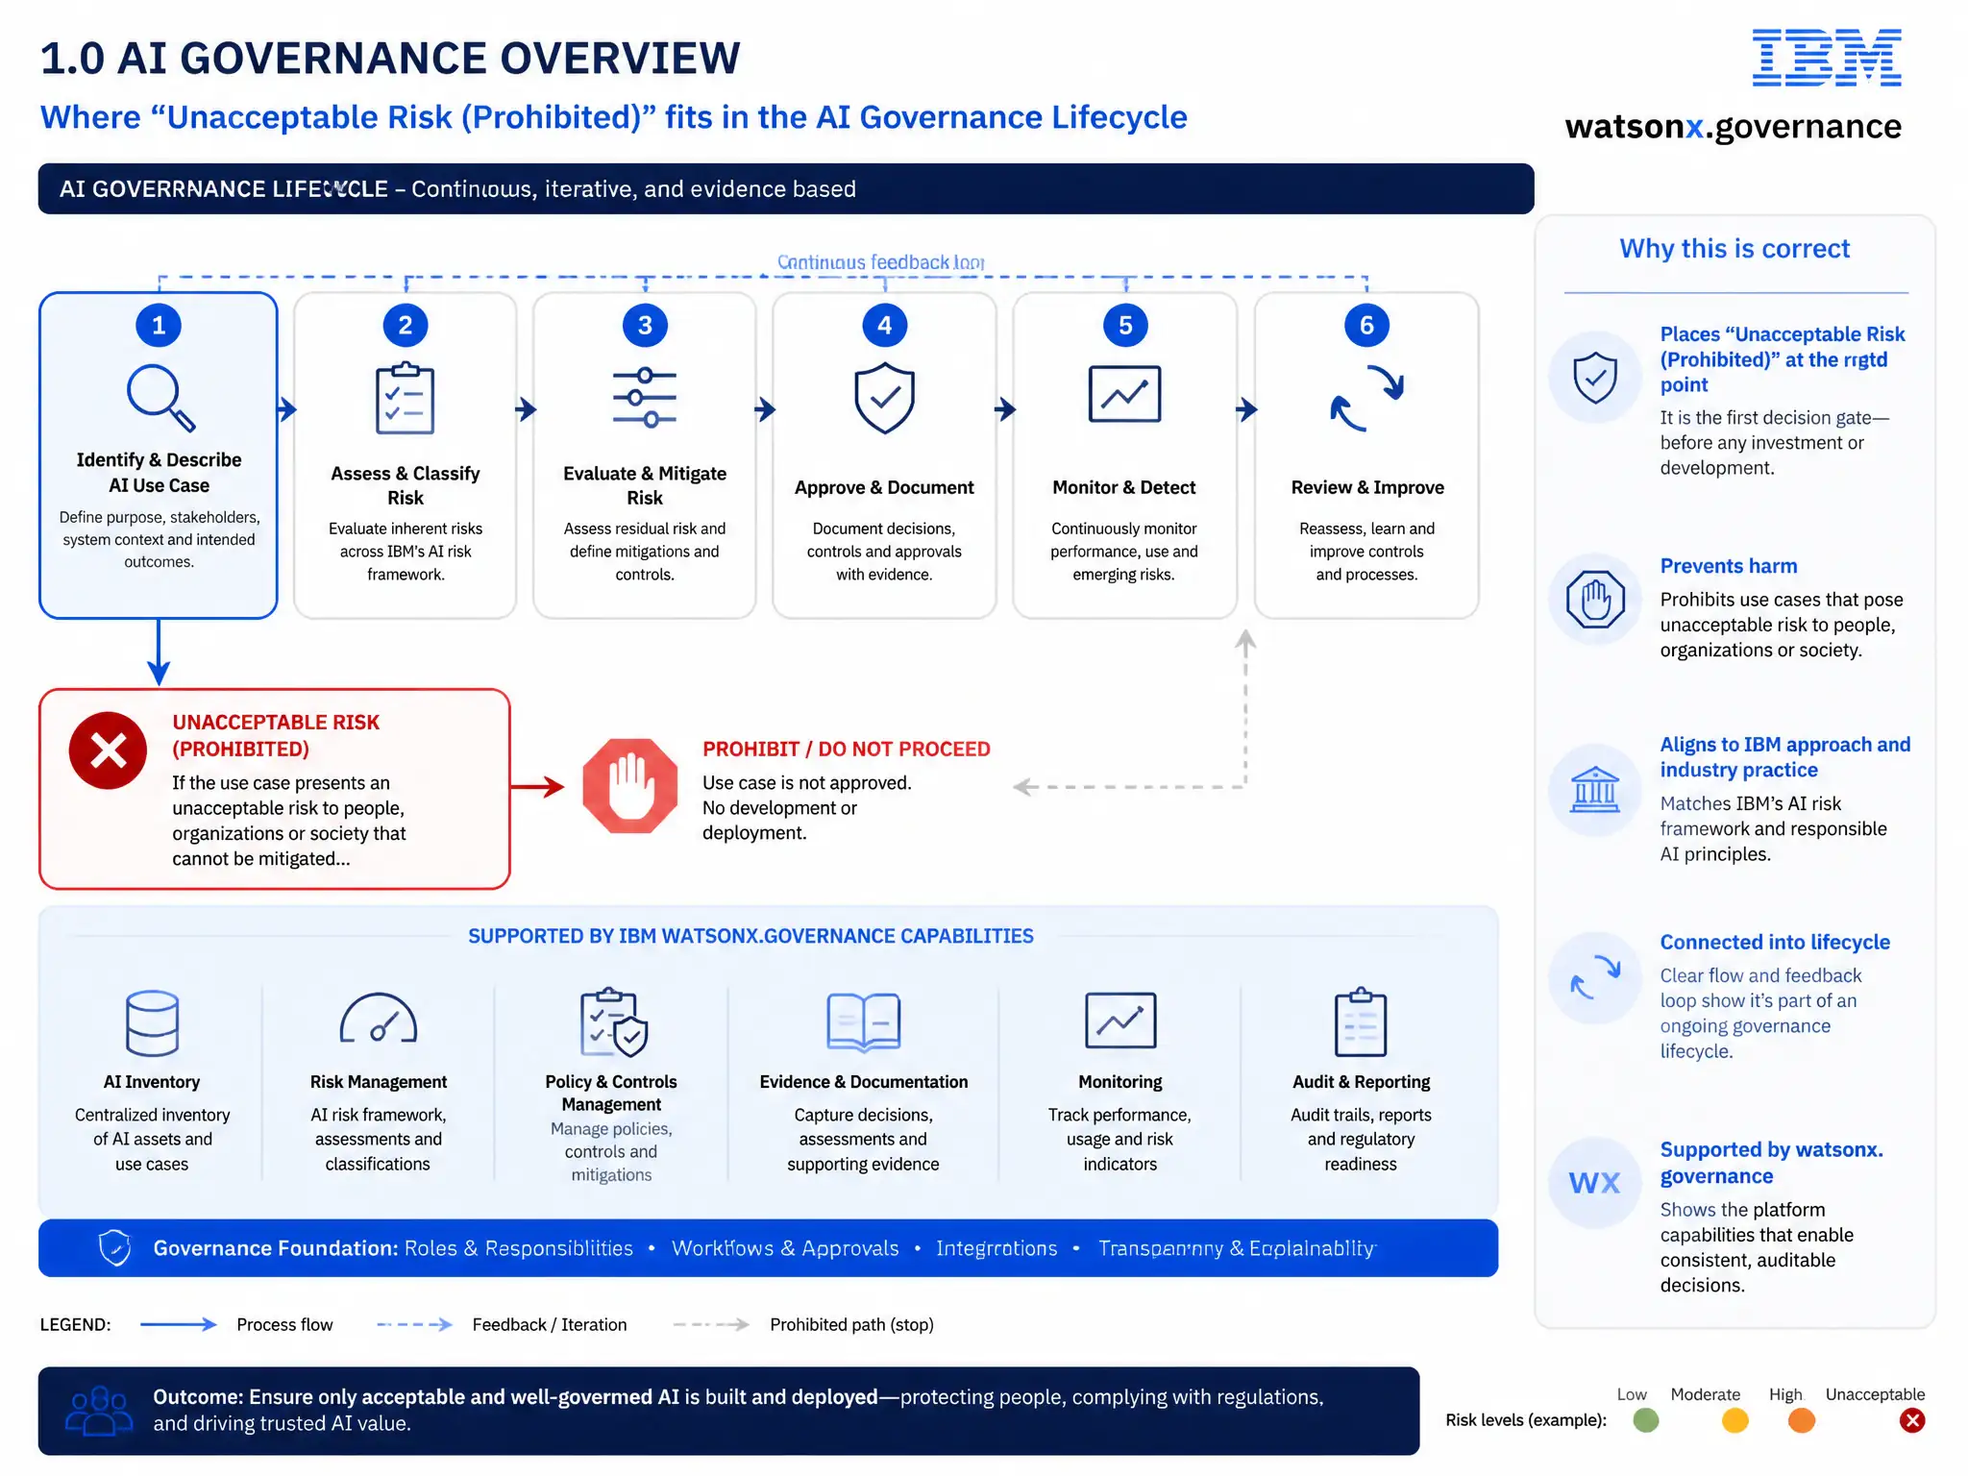Select the Evaluate & Mitigate Risk heading
Viewport: 1968px width, 1476px height.
(x=645, y=485)
